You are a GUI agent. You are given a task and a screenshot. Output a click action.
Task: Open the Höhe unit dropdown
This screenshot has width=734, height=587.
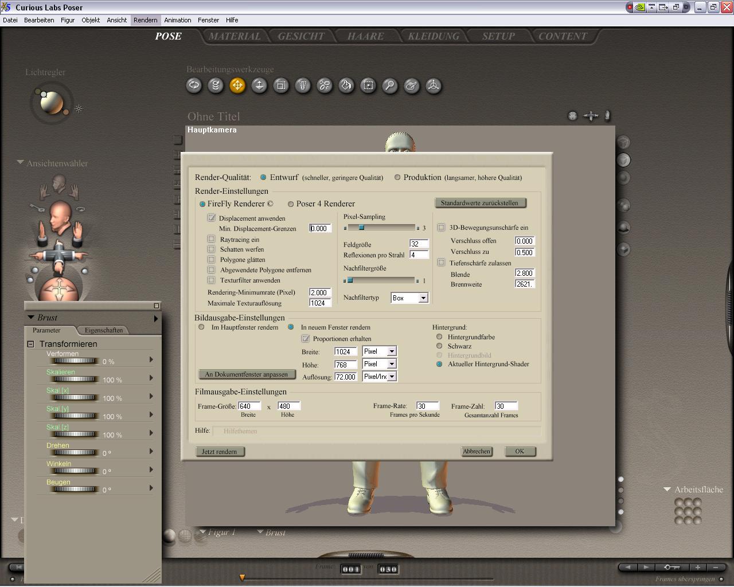point(392,364)
